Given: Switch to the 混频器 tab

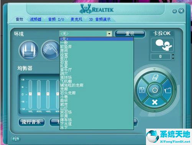Looking at the screenshot, I should coord(36,19).
